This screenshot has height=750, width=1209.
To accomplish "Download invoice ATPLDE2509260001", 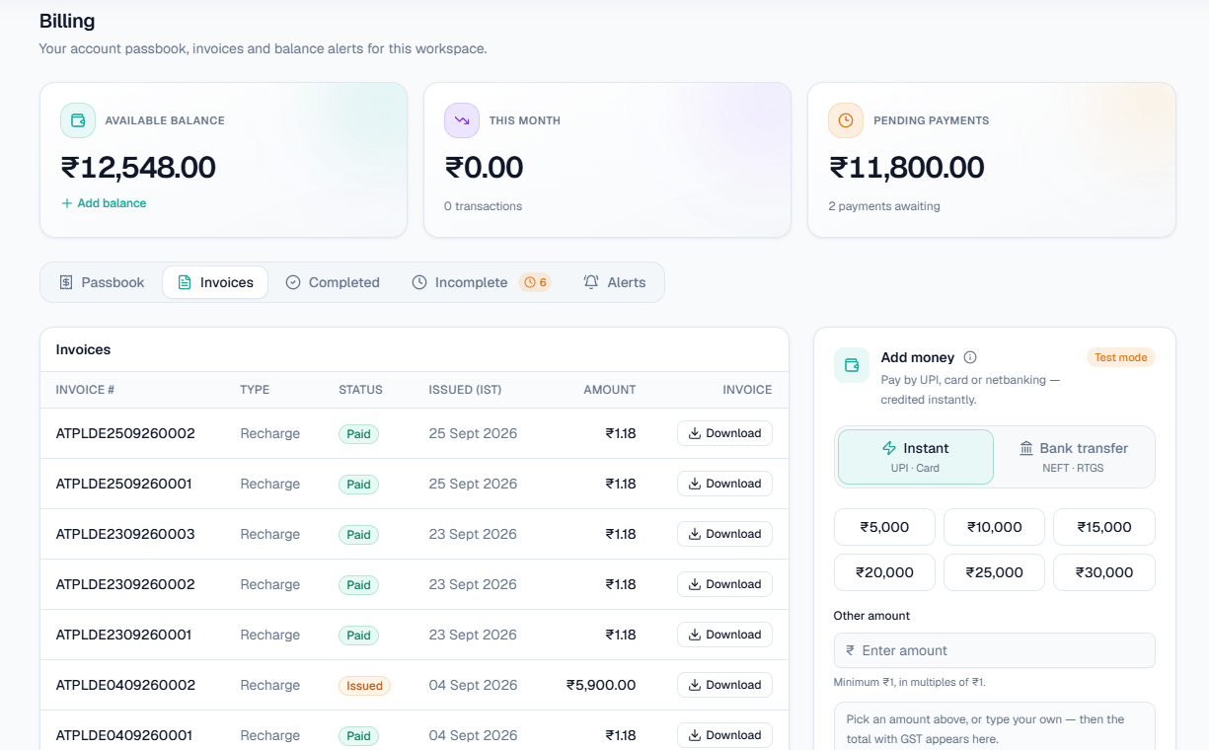I will 724,484.
